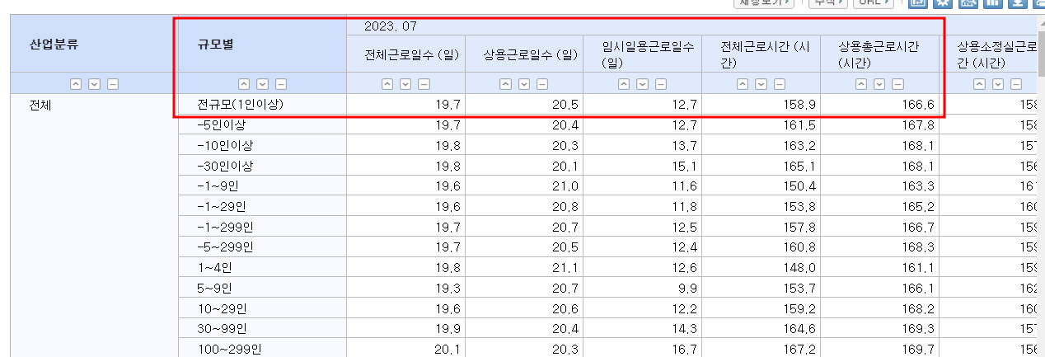Click 9.9 value in 5~9인 row
1045x357 pixels.
[x=690, y=289]
